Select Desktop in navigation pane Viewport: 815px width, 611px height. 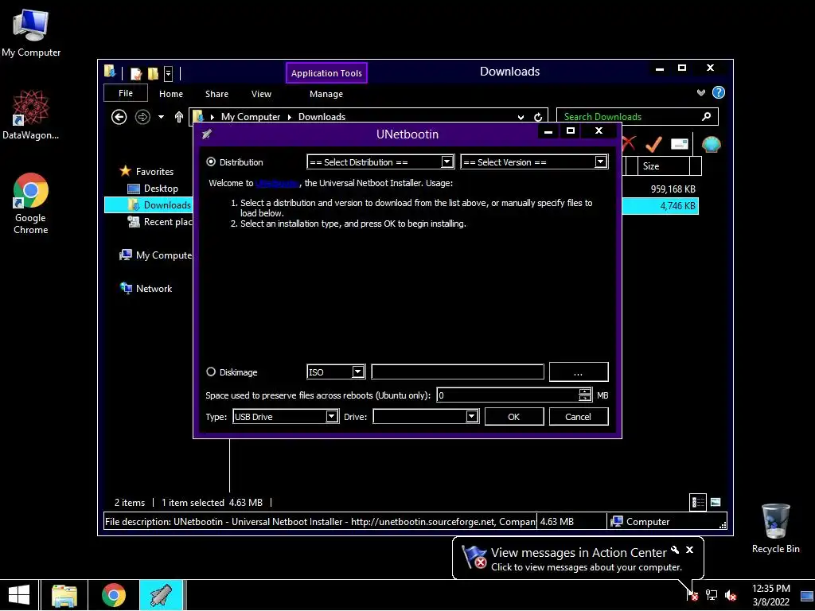(x=161, y=189)
